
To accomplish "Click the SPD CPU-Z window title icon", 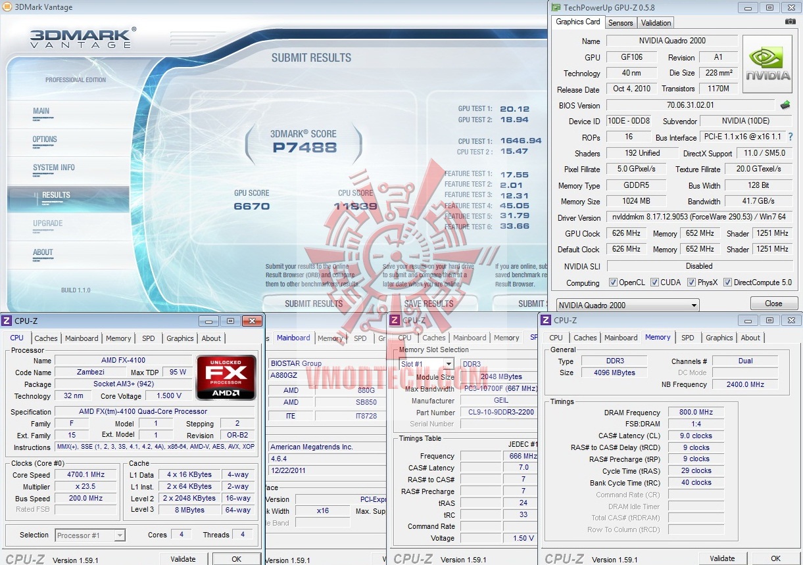I will click(x=395, y=320).
